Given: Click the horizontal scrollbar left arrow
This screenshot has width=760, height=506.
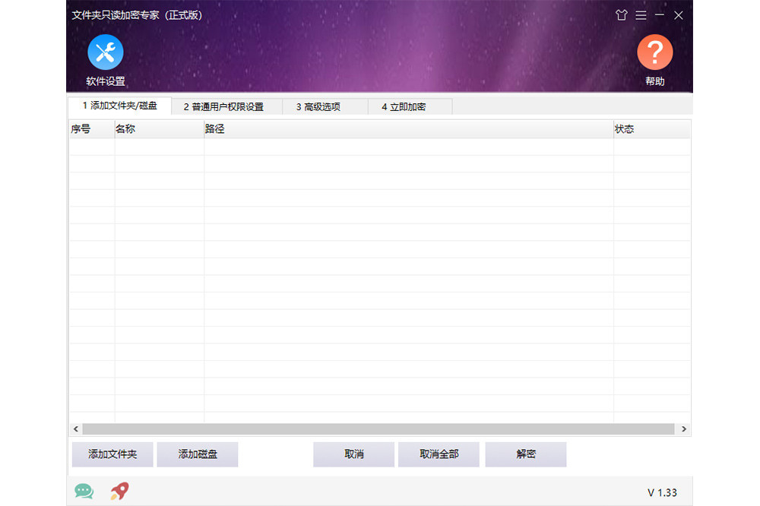Looking at the screenshot, I should (x=75, y=429).
